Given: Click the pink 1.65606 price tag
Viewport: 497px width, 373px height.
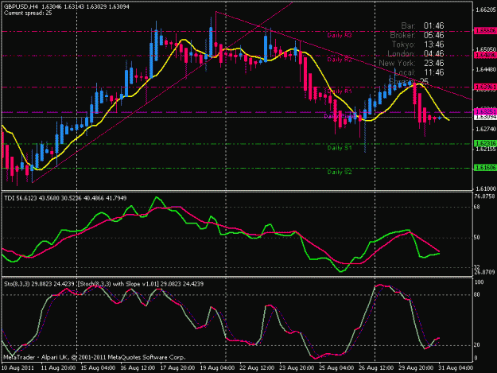Looking at the screenshot, I should pyautogui.click(x=485, y=31).
